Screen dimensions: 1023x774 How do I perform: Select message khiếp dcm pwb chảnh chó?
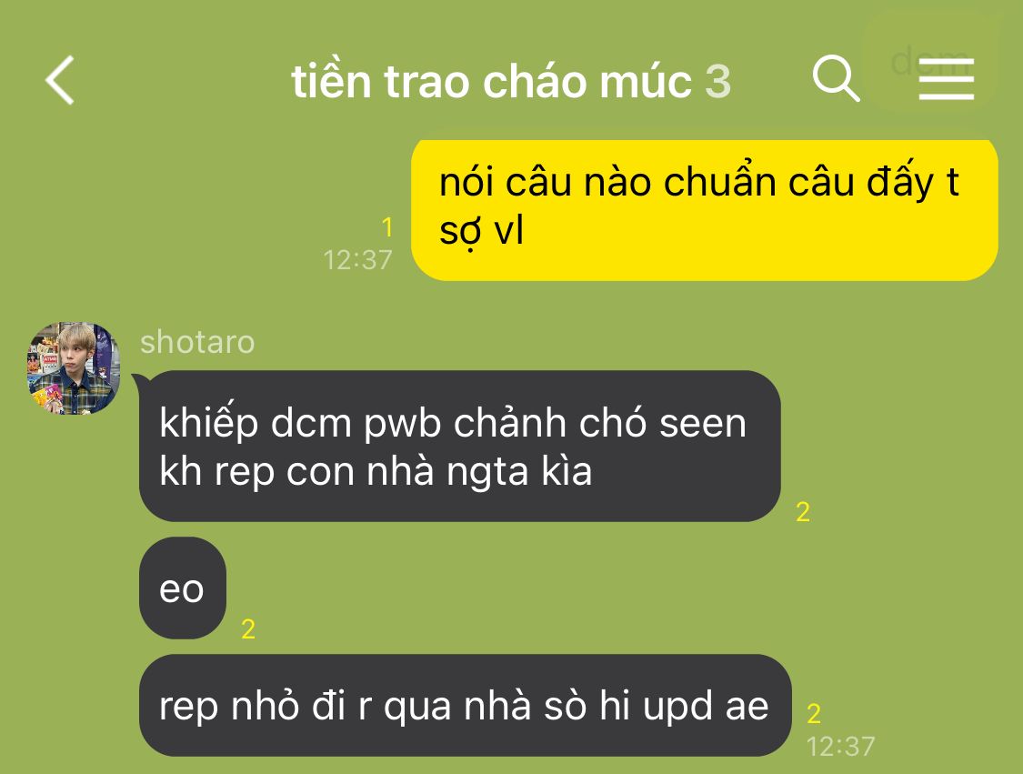(x=460, y=447)
